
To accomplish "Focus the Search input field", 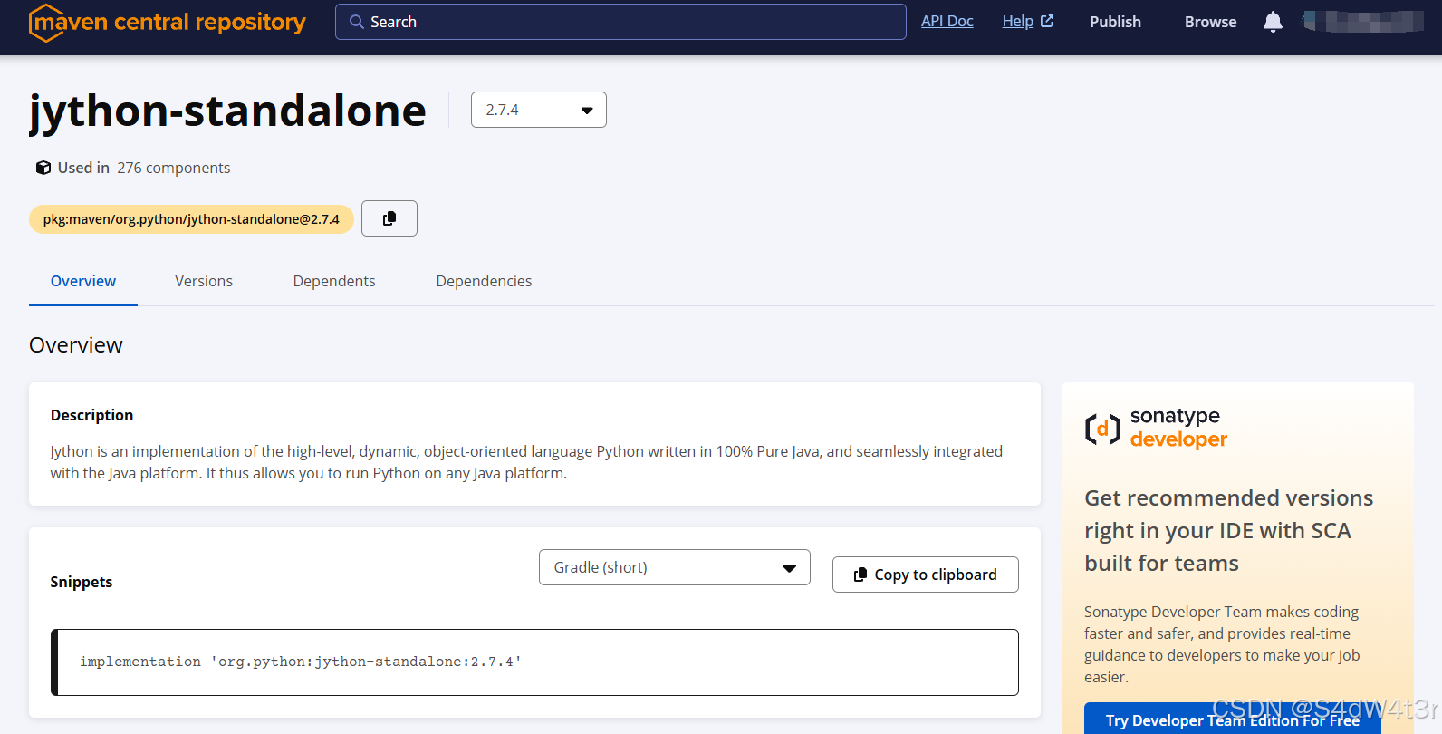I will coord(620,22).
